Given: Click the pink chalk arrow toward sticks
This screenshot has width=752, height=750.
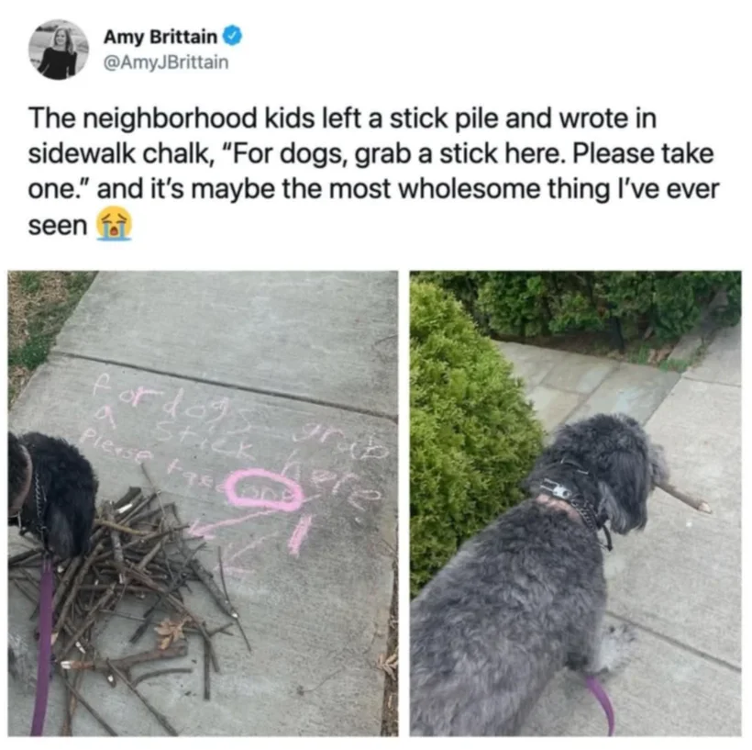Looking at the screenshot, I should click(x=218, y=528).
